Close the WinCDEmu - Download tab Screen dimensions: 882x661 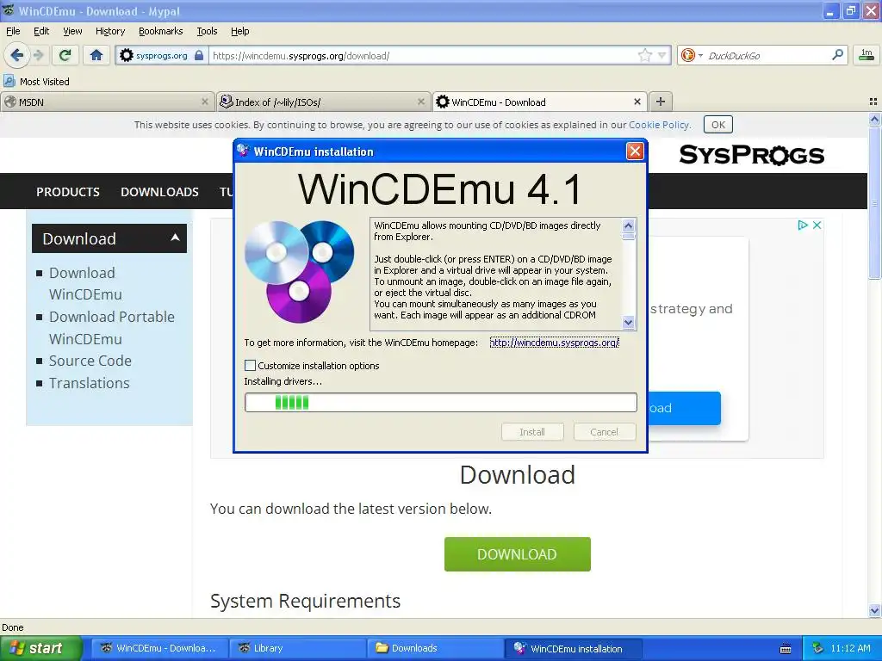(x=637, y=102)
